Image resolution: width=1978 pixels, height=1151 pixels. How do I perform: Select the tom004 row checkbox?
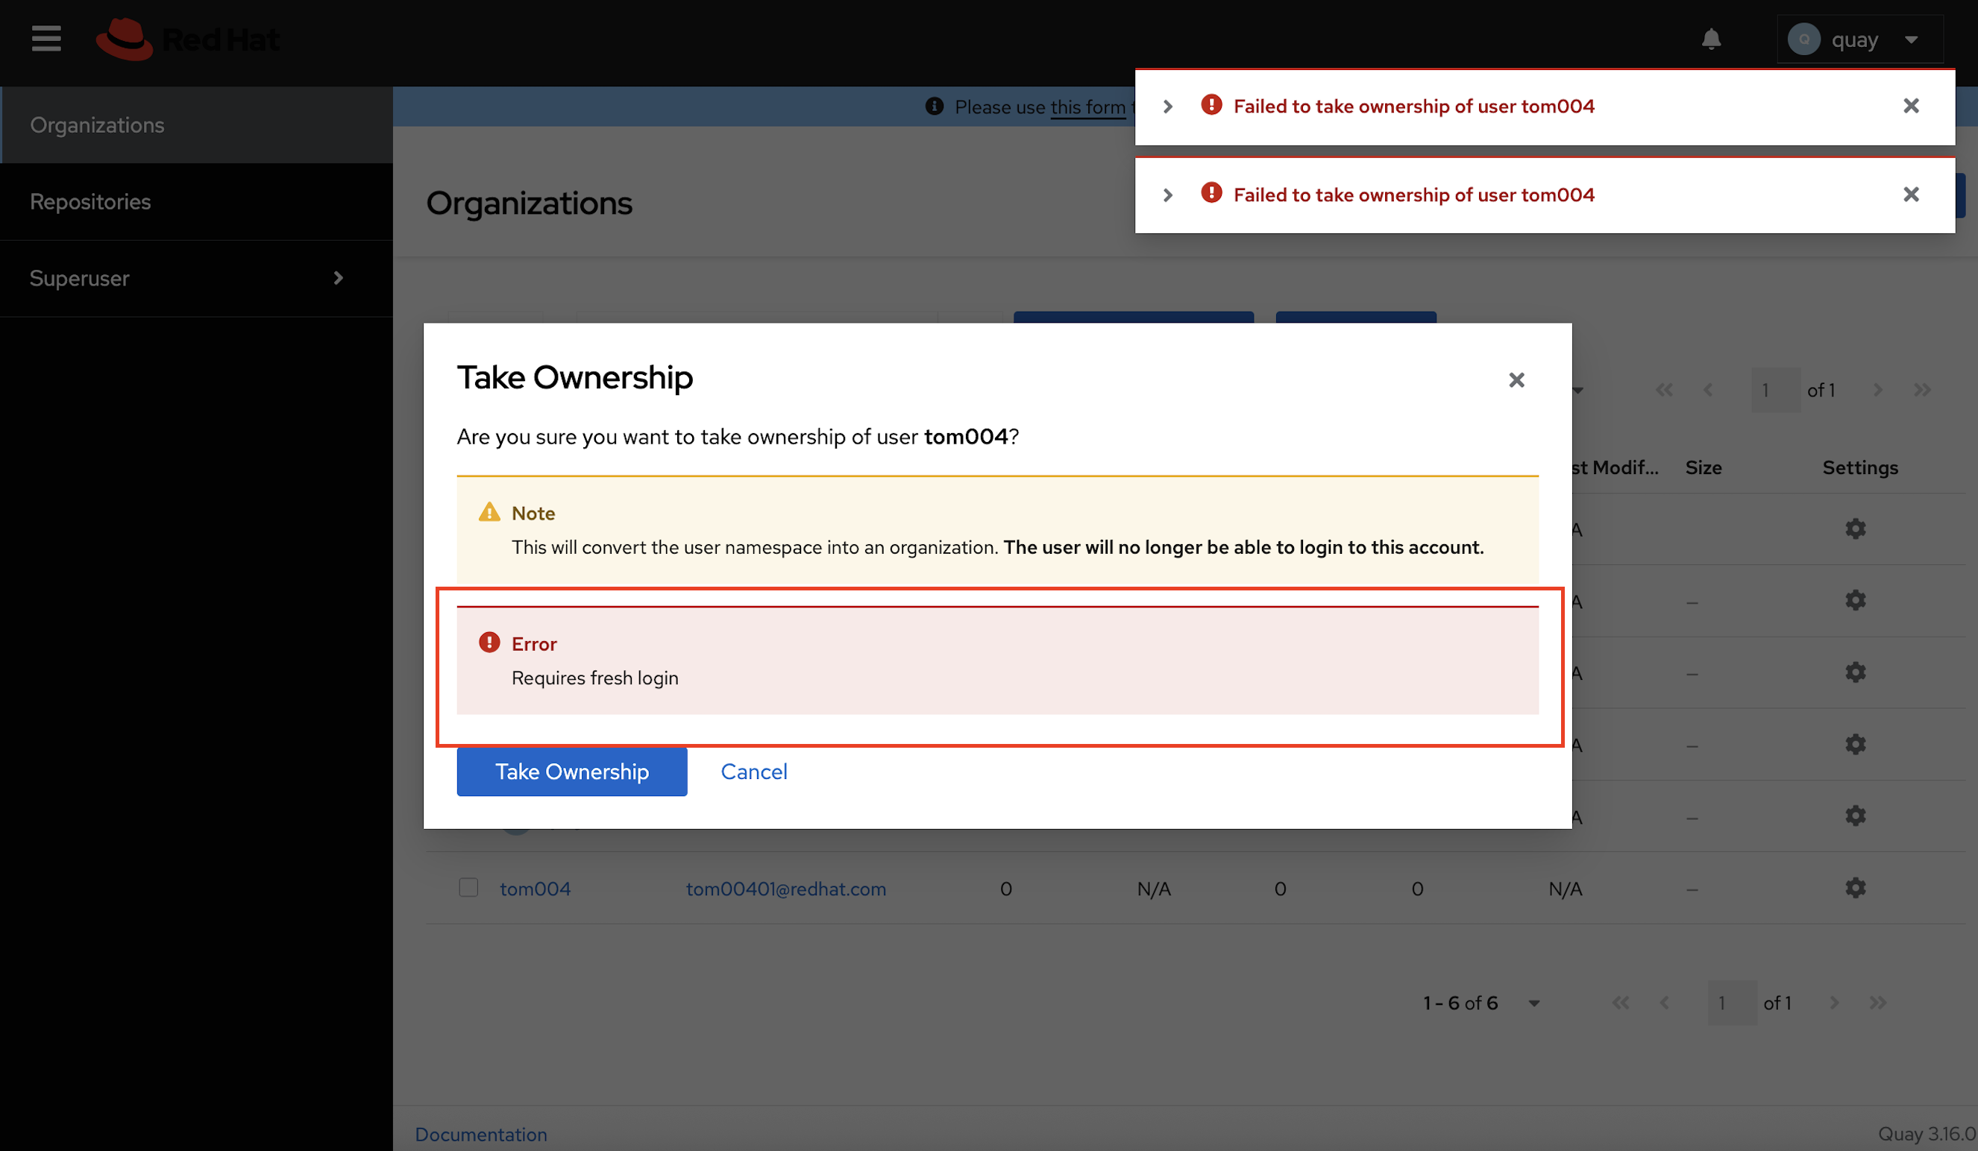[x=468, y=887]
